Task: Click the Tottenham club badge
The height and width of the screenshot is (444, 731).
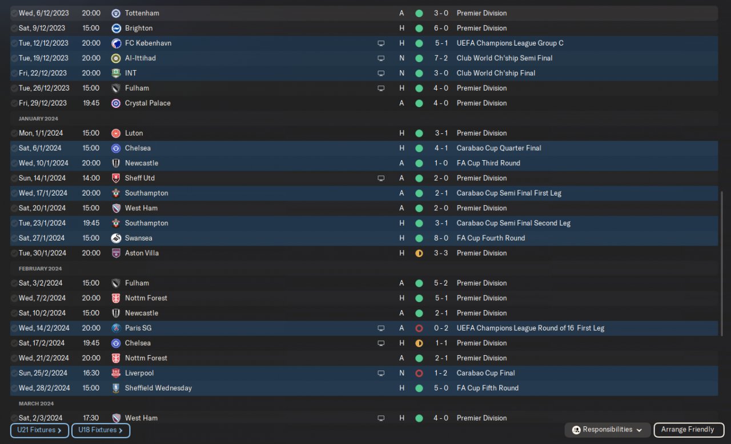Action: tap(116, 13)
